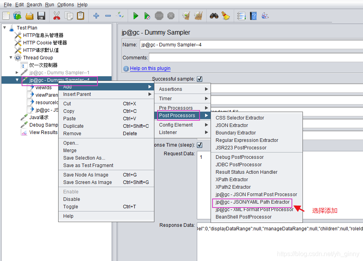Screen dimensions: 363x261
Task: Open the Add submenu
Action: (x=106, y=86)
